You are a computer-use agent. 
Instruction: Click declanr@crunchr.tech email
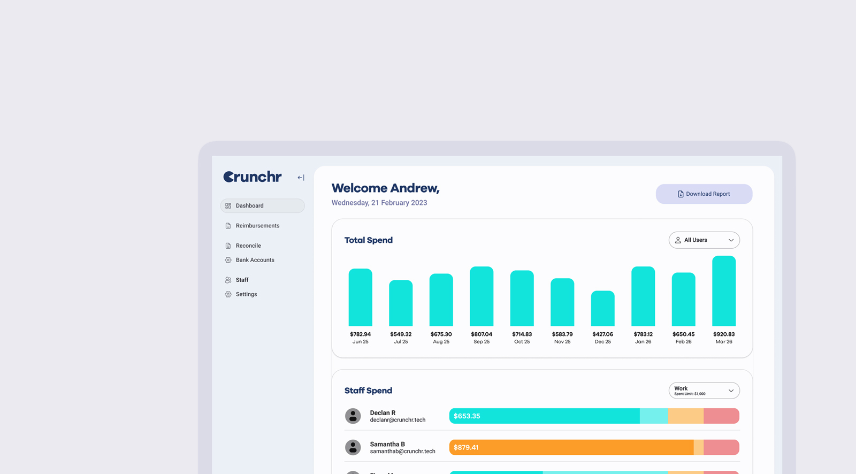[398, 421]
